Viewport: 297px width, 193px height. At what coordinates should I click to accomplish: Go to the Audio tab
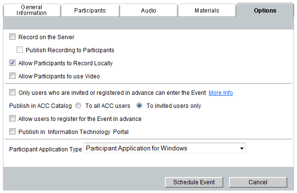click(x=148, y=10)
